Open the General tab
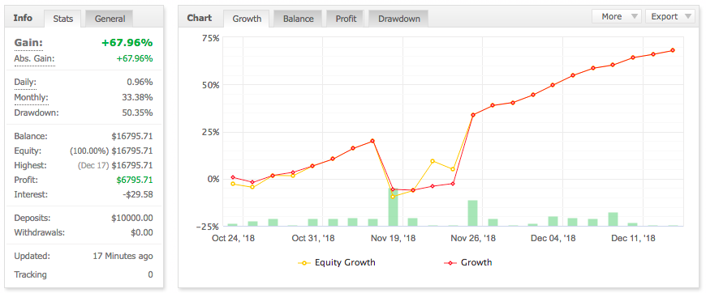The width and height of the screenshot is (706, 293). 110,19
